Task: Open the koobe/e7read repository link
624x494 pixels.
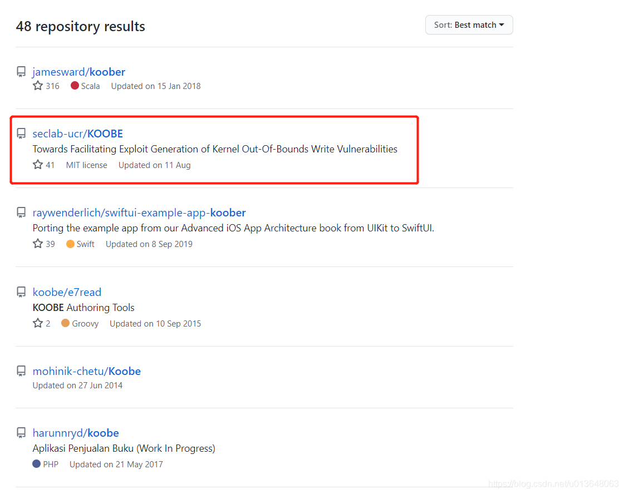Action: click(x=67, y=293)
